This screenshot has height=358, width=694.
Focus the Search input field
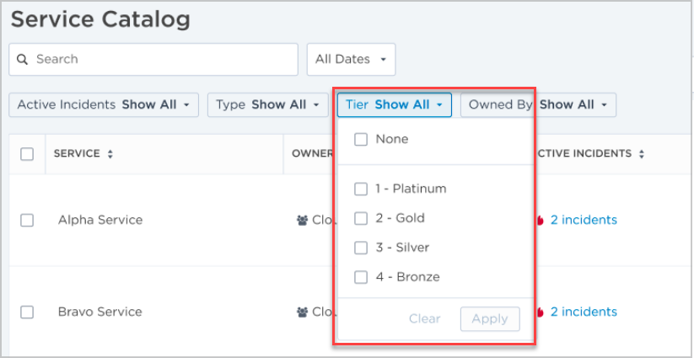153,59
